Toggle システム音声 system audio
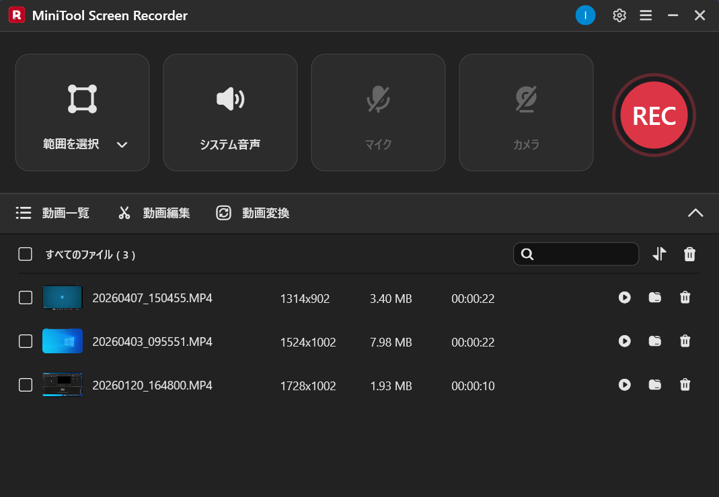Screen dimensions: 719x497 pos(230,113)
